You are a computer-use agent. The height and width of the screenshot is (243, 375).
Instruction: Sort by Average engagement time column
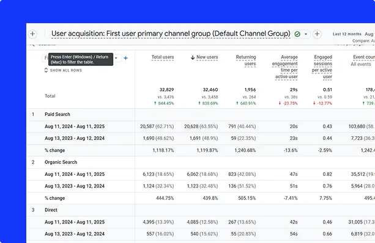[x=285, y=67]
